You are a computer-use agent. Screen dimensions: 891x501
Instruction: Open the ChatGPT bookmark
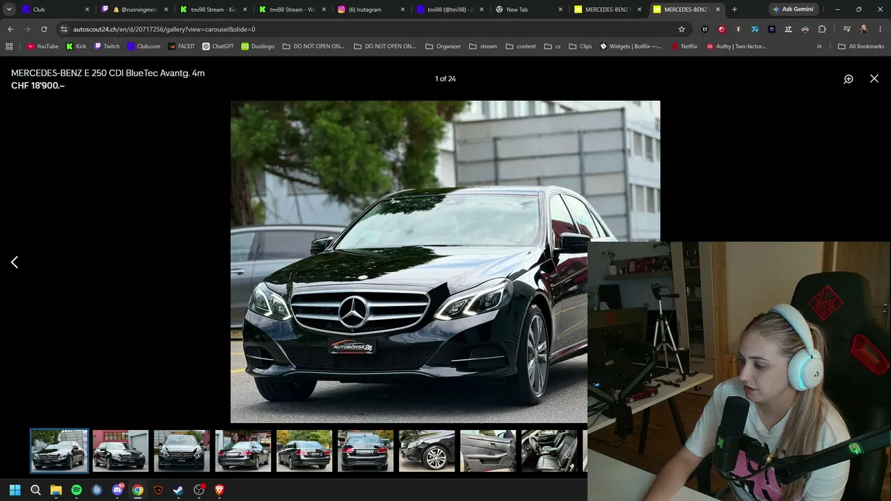218,47
